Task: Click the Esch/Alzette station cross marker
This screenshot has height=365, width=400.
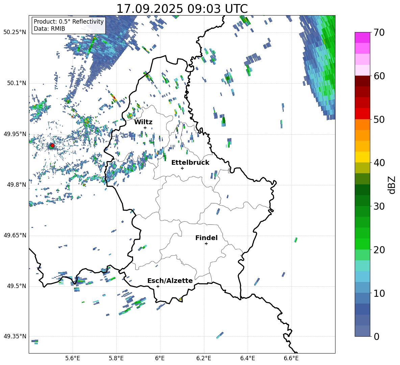Action: point(158,286)
